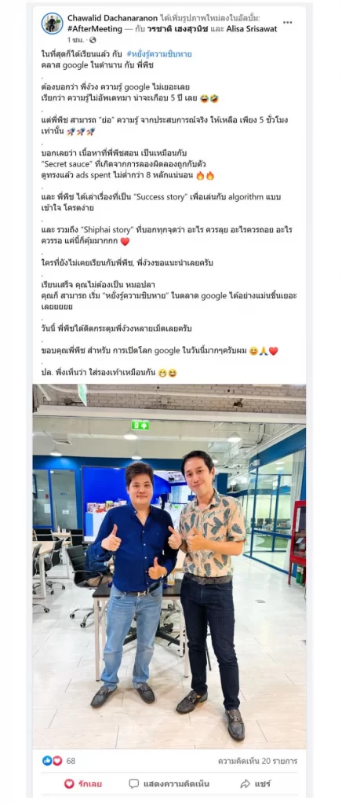Click the แชร์ share button
The height and width of the screenshot is (804, 342).
256,784
